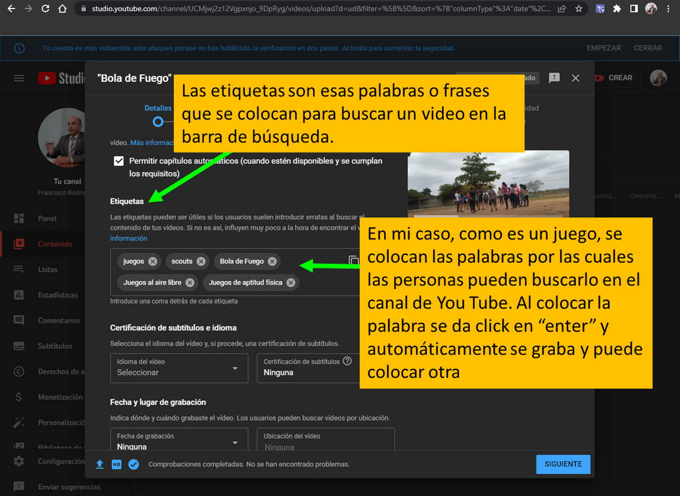Click EMPEZAR in the security banner
680x496 pixels.
pos(603,48)
